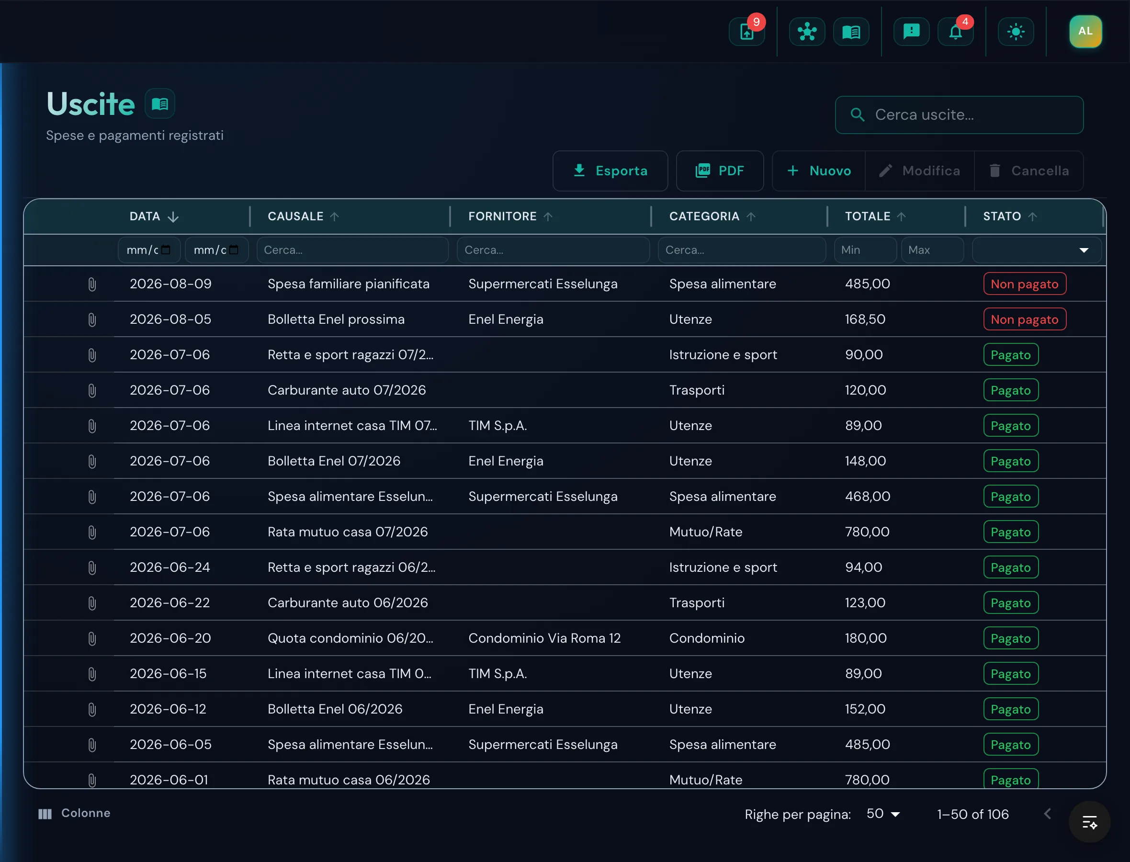Open the feedback chat bubble icon

point(911,32)
